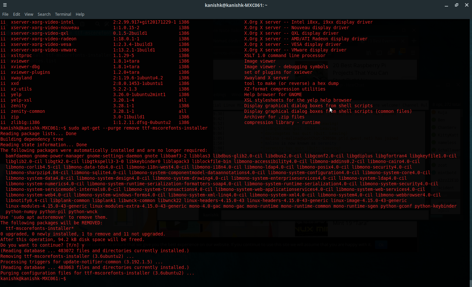Click the word 'bamfdaemon' in package list

coord(19,156)
